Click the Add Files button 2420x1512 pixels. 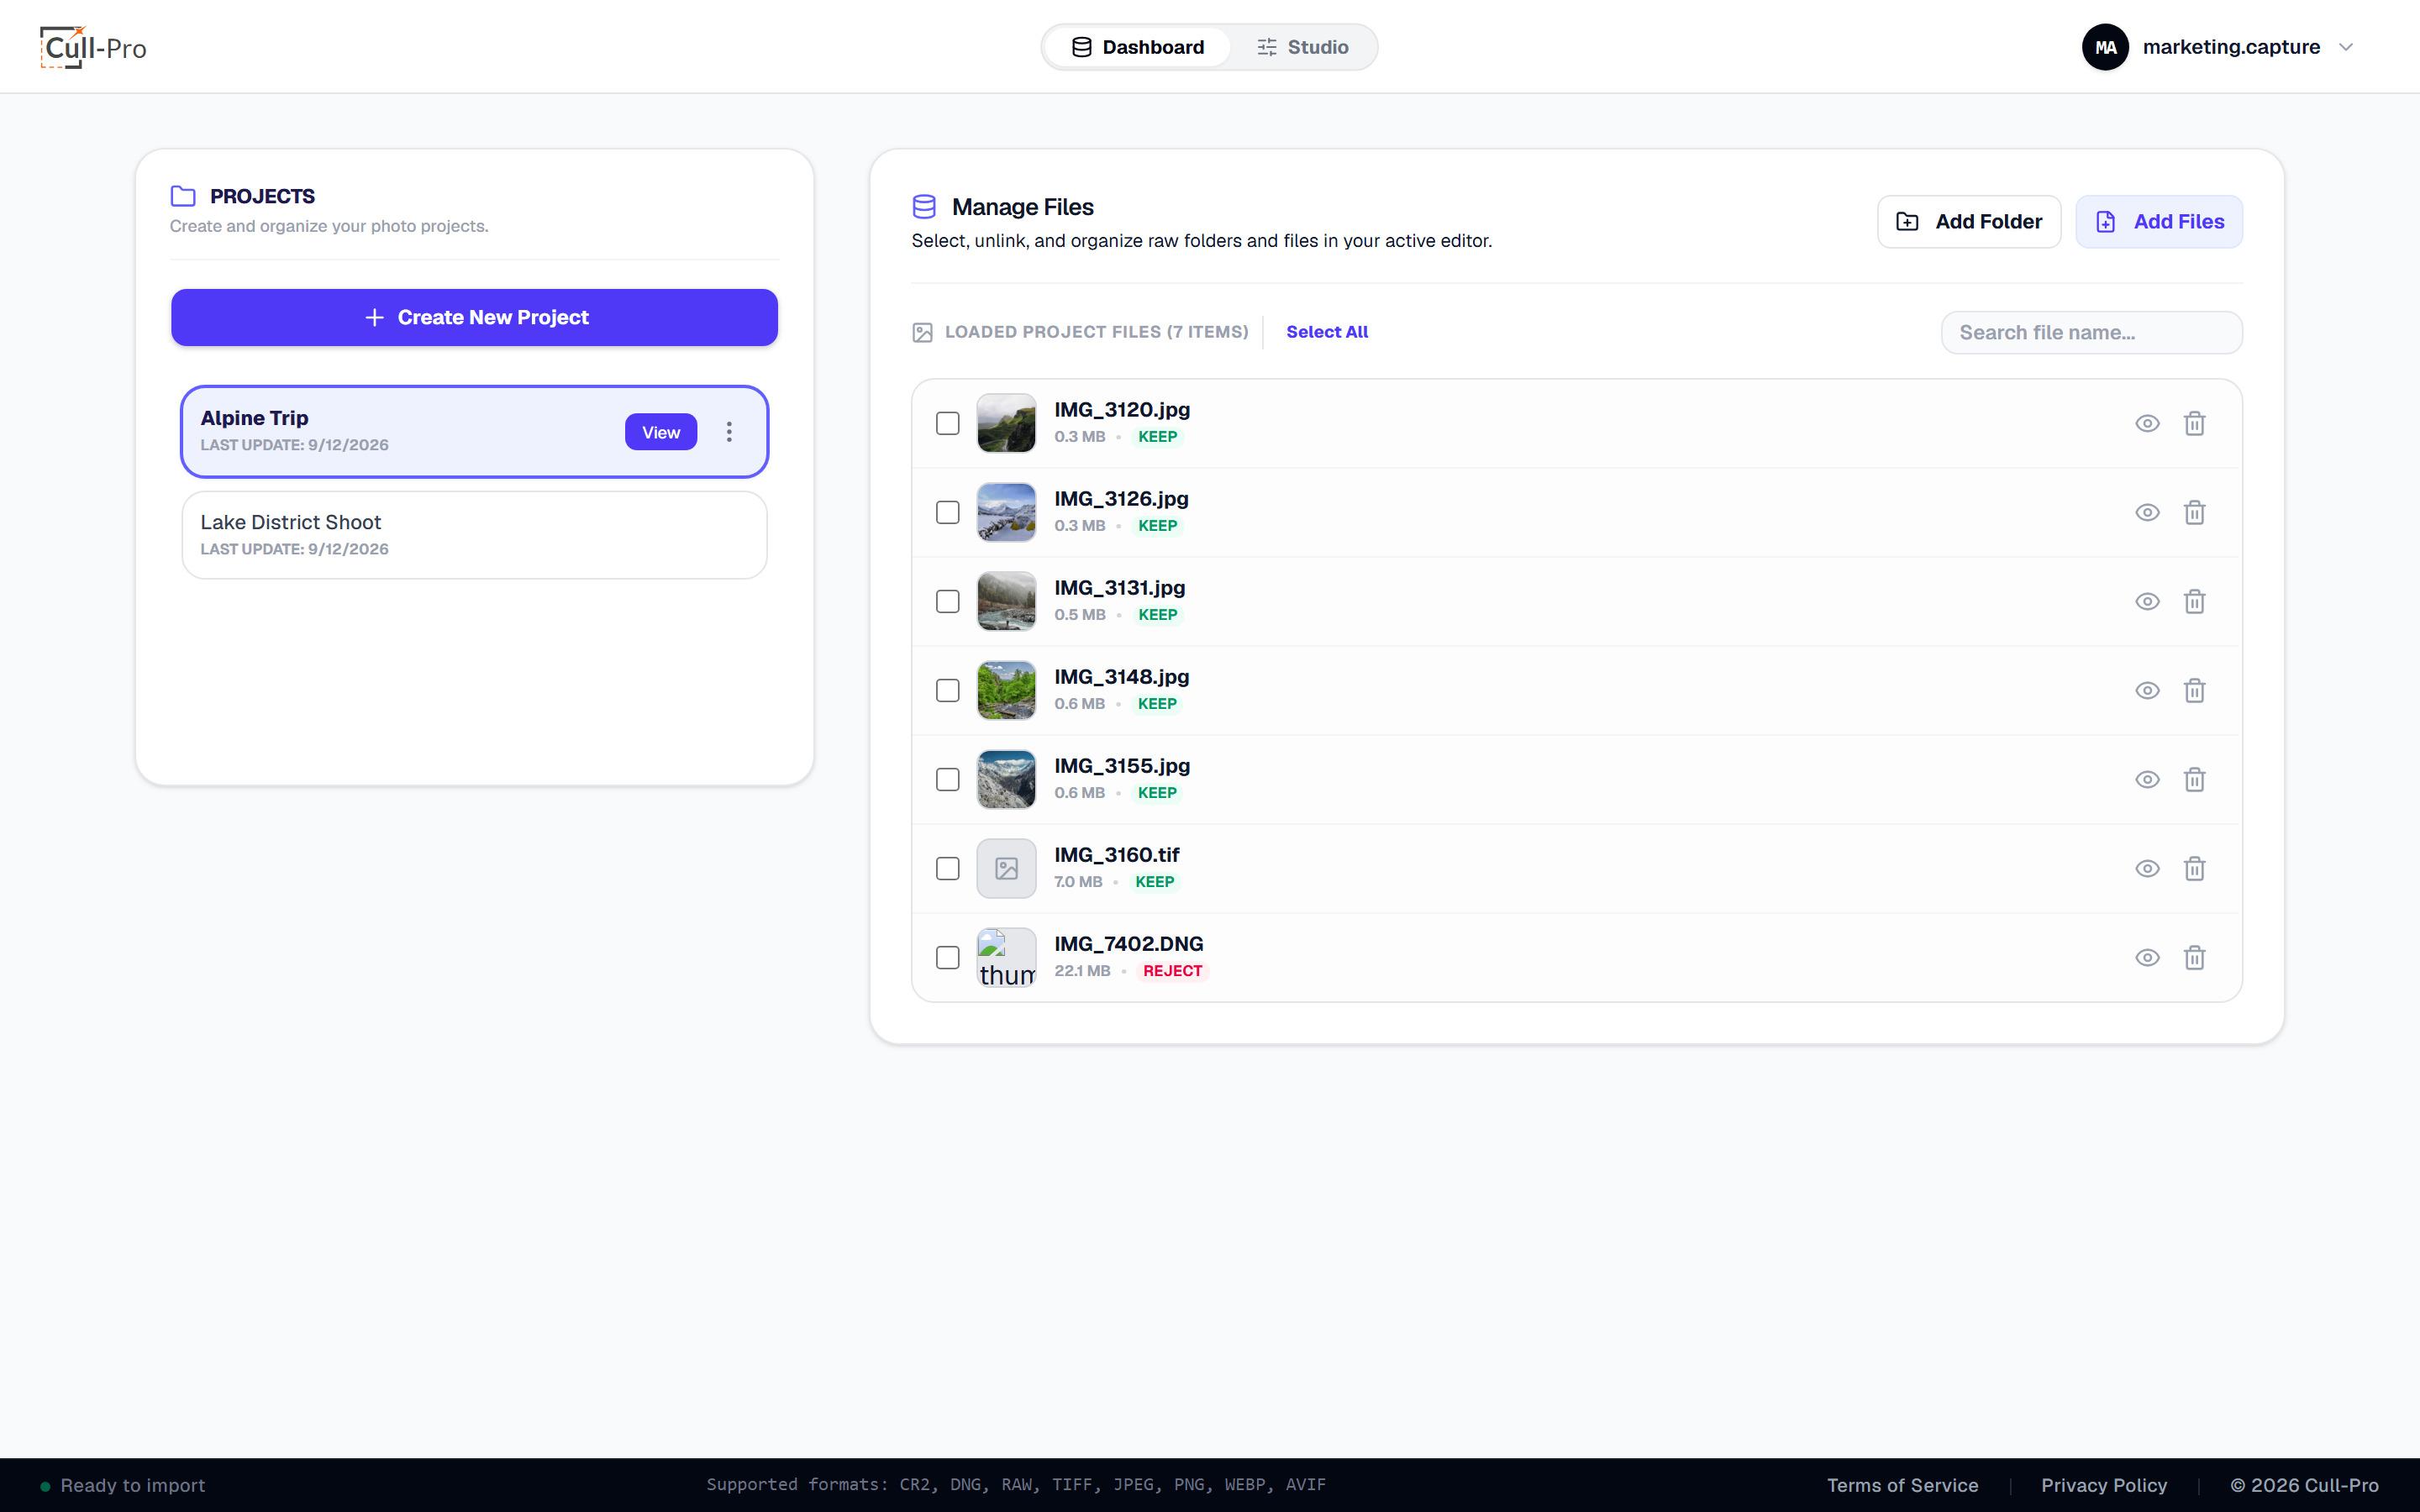2159,222
